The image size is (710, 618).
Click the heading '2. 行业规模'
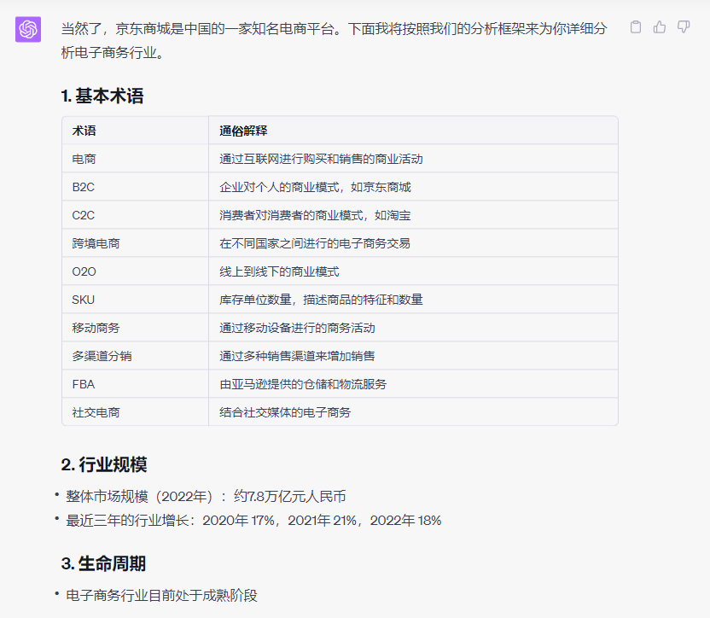point(104,465)
